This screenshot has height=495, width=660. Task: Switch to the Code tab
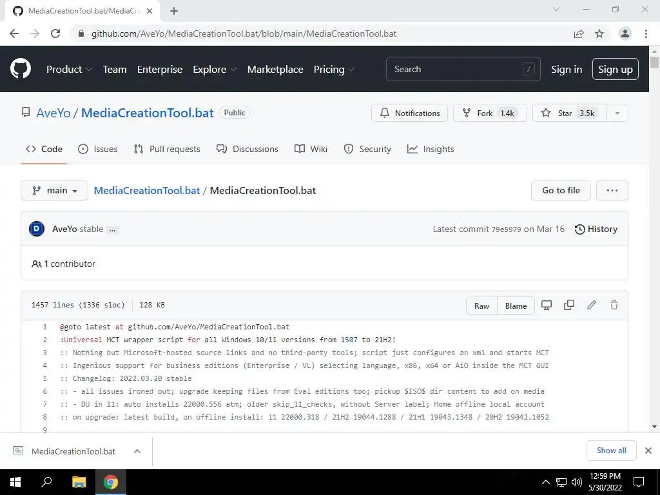tap(44, 149)
